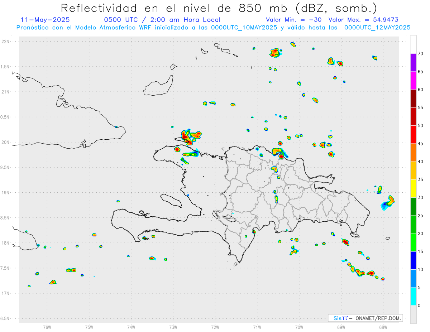Click the valid-until time '0000UTC_12MAY2025'
The height and width of the screenshot is (332, 430).
pyautogui.click(x=377, y=27)
